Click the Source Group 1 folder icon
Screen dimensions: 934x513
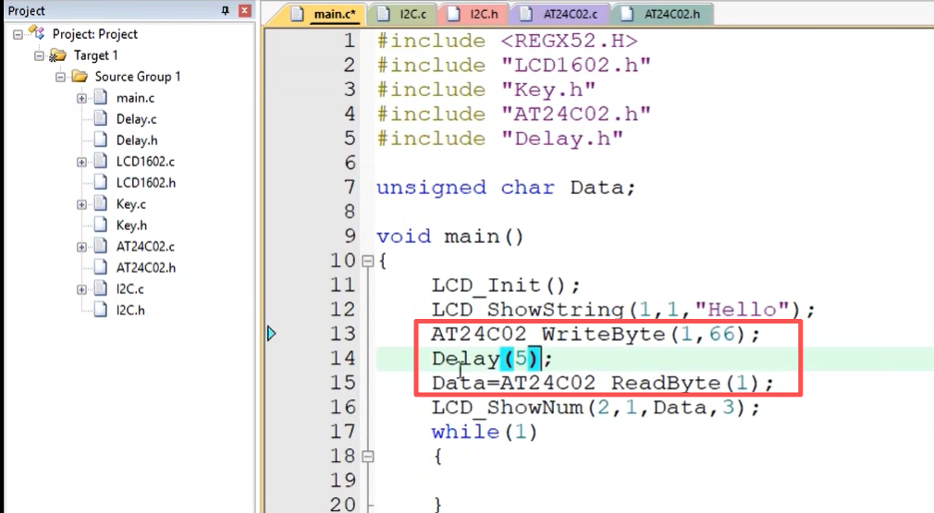point(80,76)
